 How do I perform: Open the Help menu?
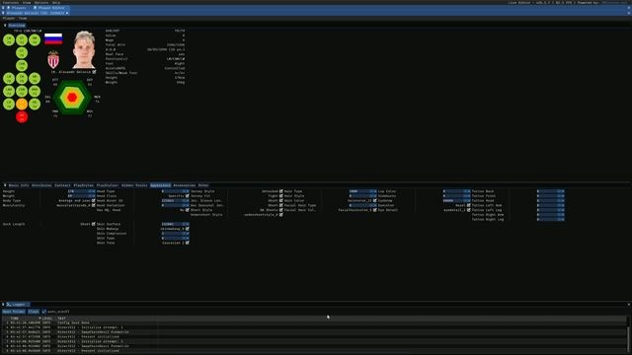pos(56,2)
